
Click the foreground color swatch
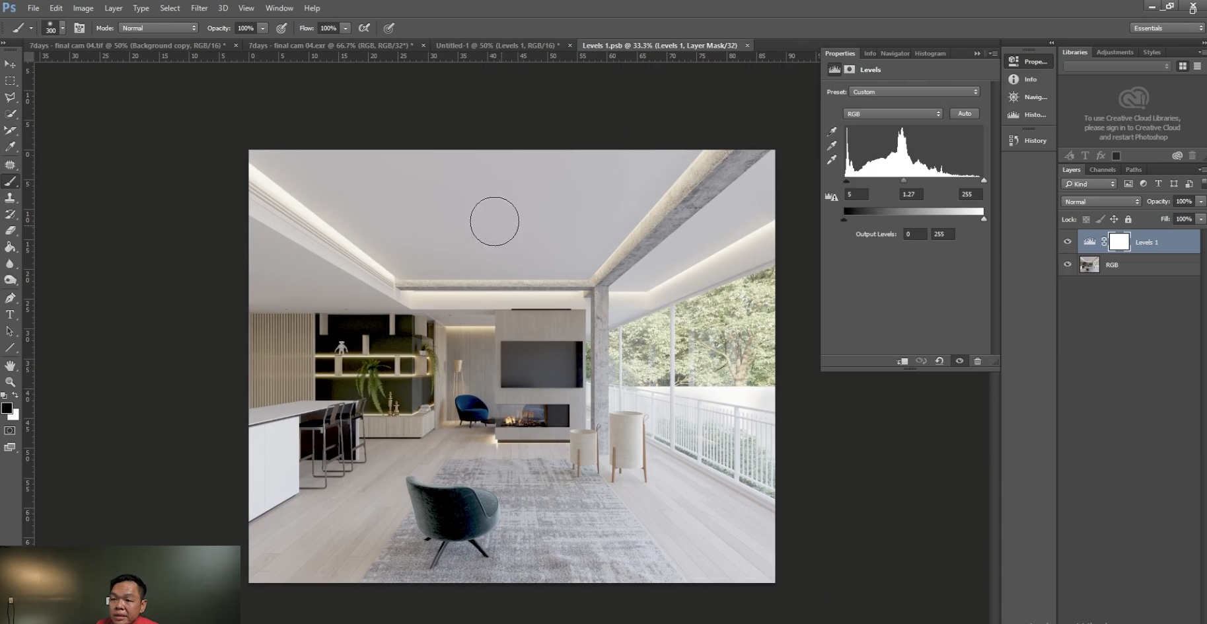click(7, 408)
